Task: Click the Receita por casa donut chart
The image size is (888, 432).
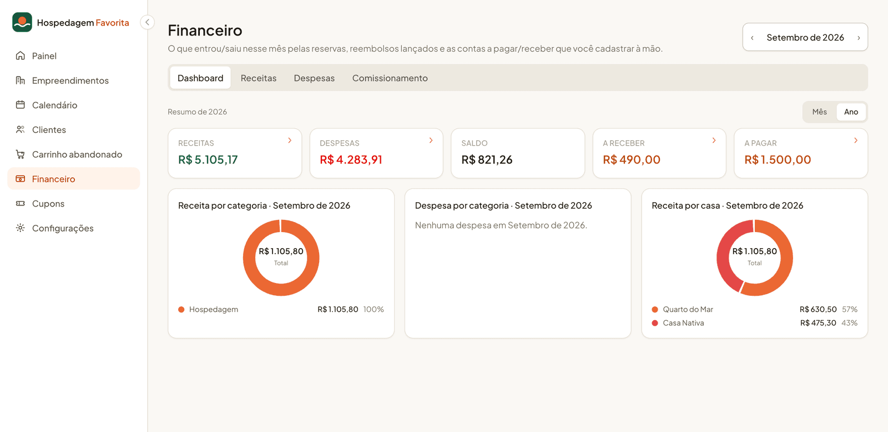Action: tap(755, 258)
